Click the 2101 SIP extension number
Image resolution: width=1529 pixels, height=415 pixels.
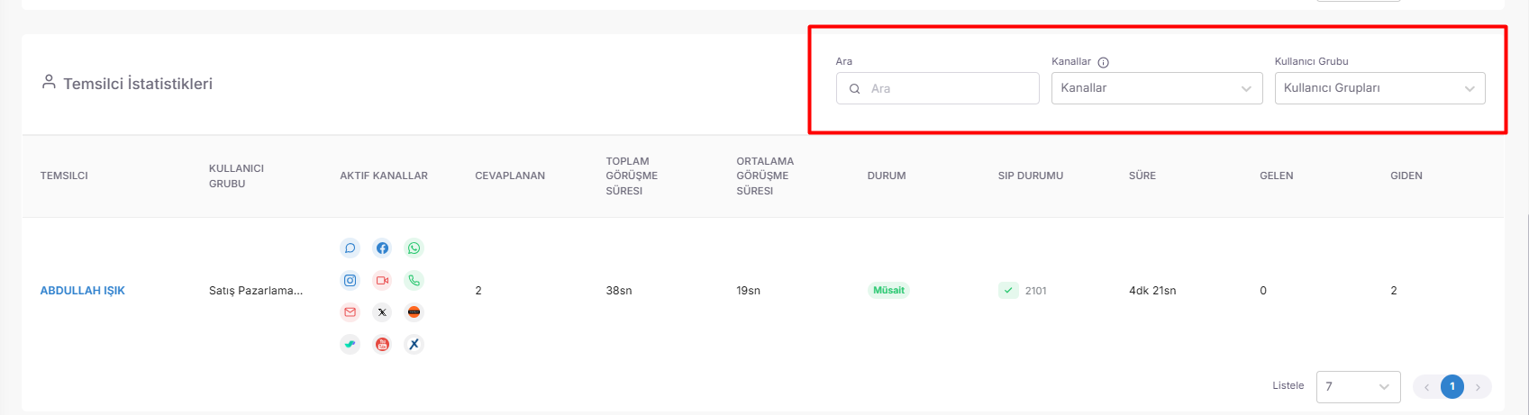coord(1036,291)
